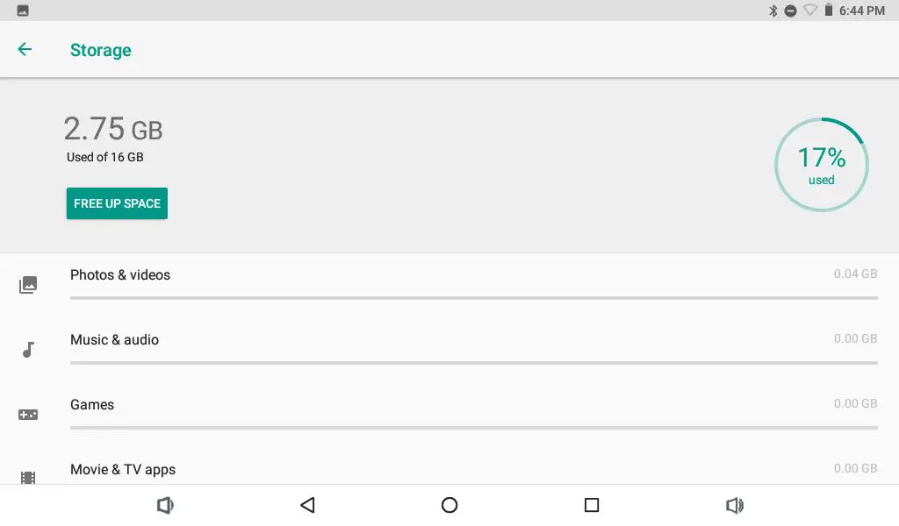Tap the FREE UP SPACE button
The height and width of the screenshot is (526, 899).
click(x=117, y=203)
